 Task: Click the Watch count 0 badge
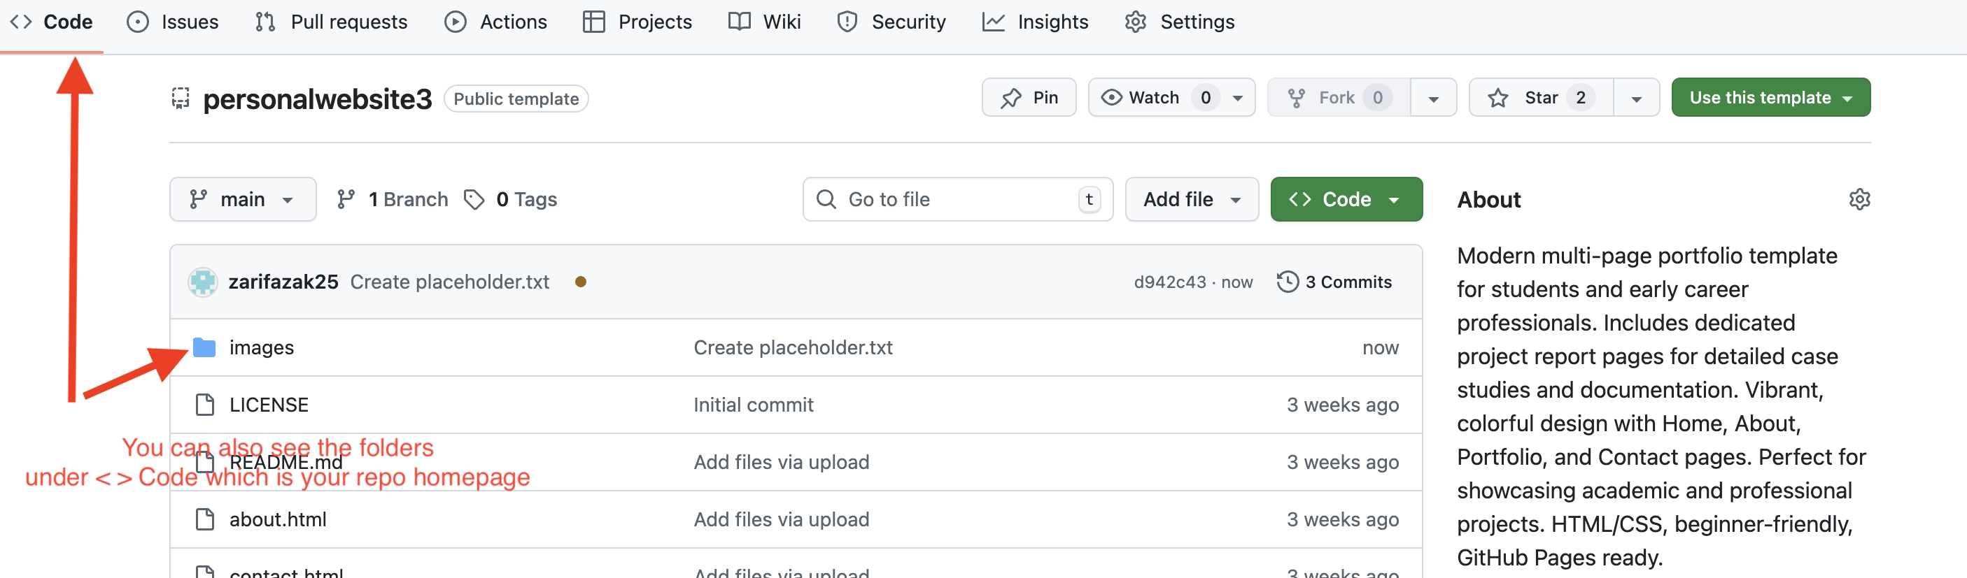click(1206, 98)
